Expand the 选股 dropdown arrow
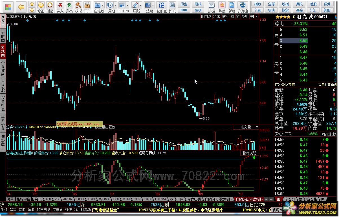The height and width of the screenshot is (217, 339). pyautogui.click(x=153, y=5)
